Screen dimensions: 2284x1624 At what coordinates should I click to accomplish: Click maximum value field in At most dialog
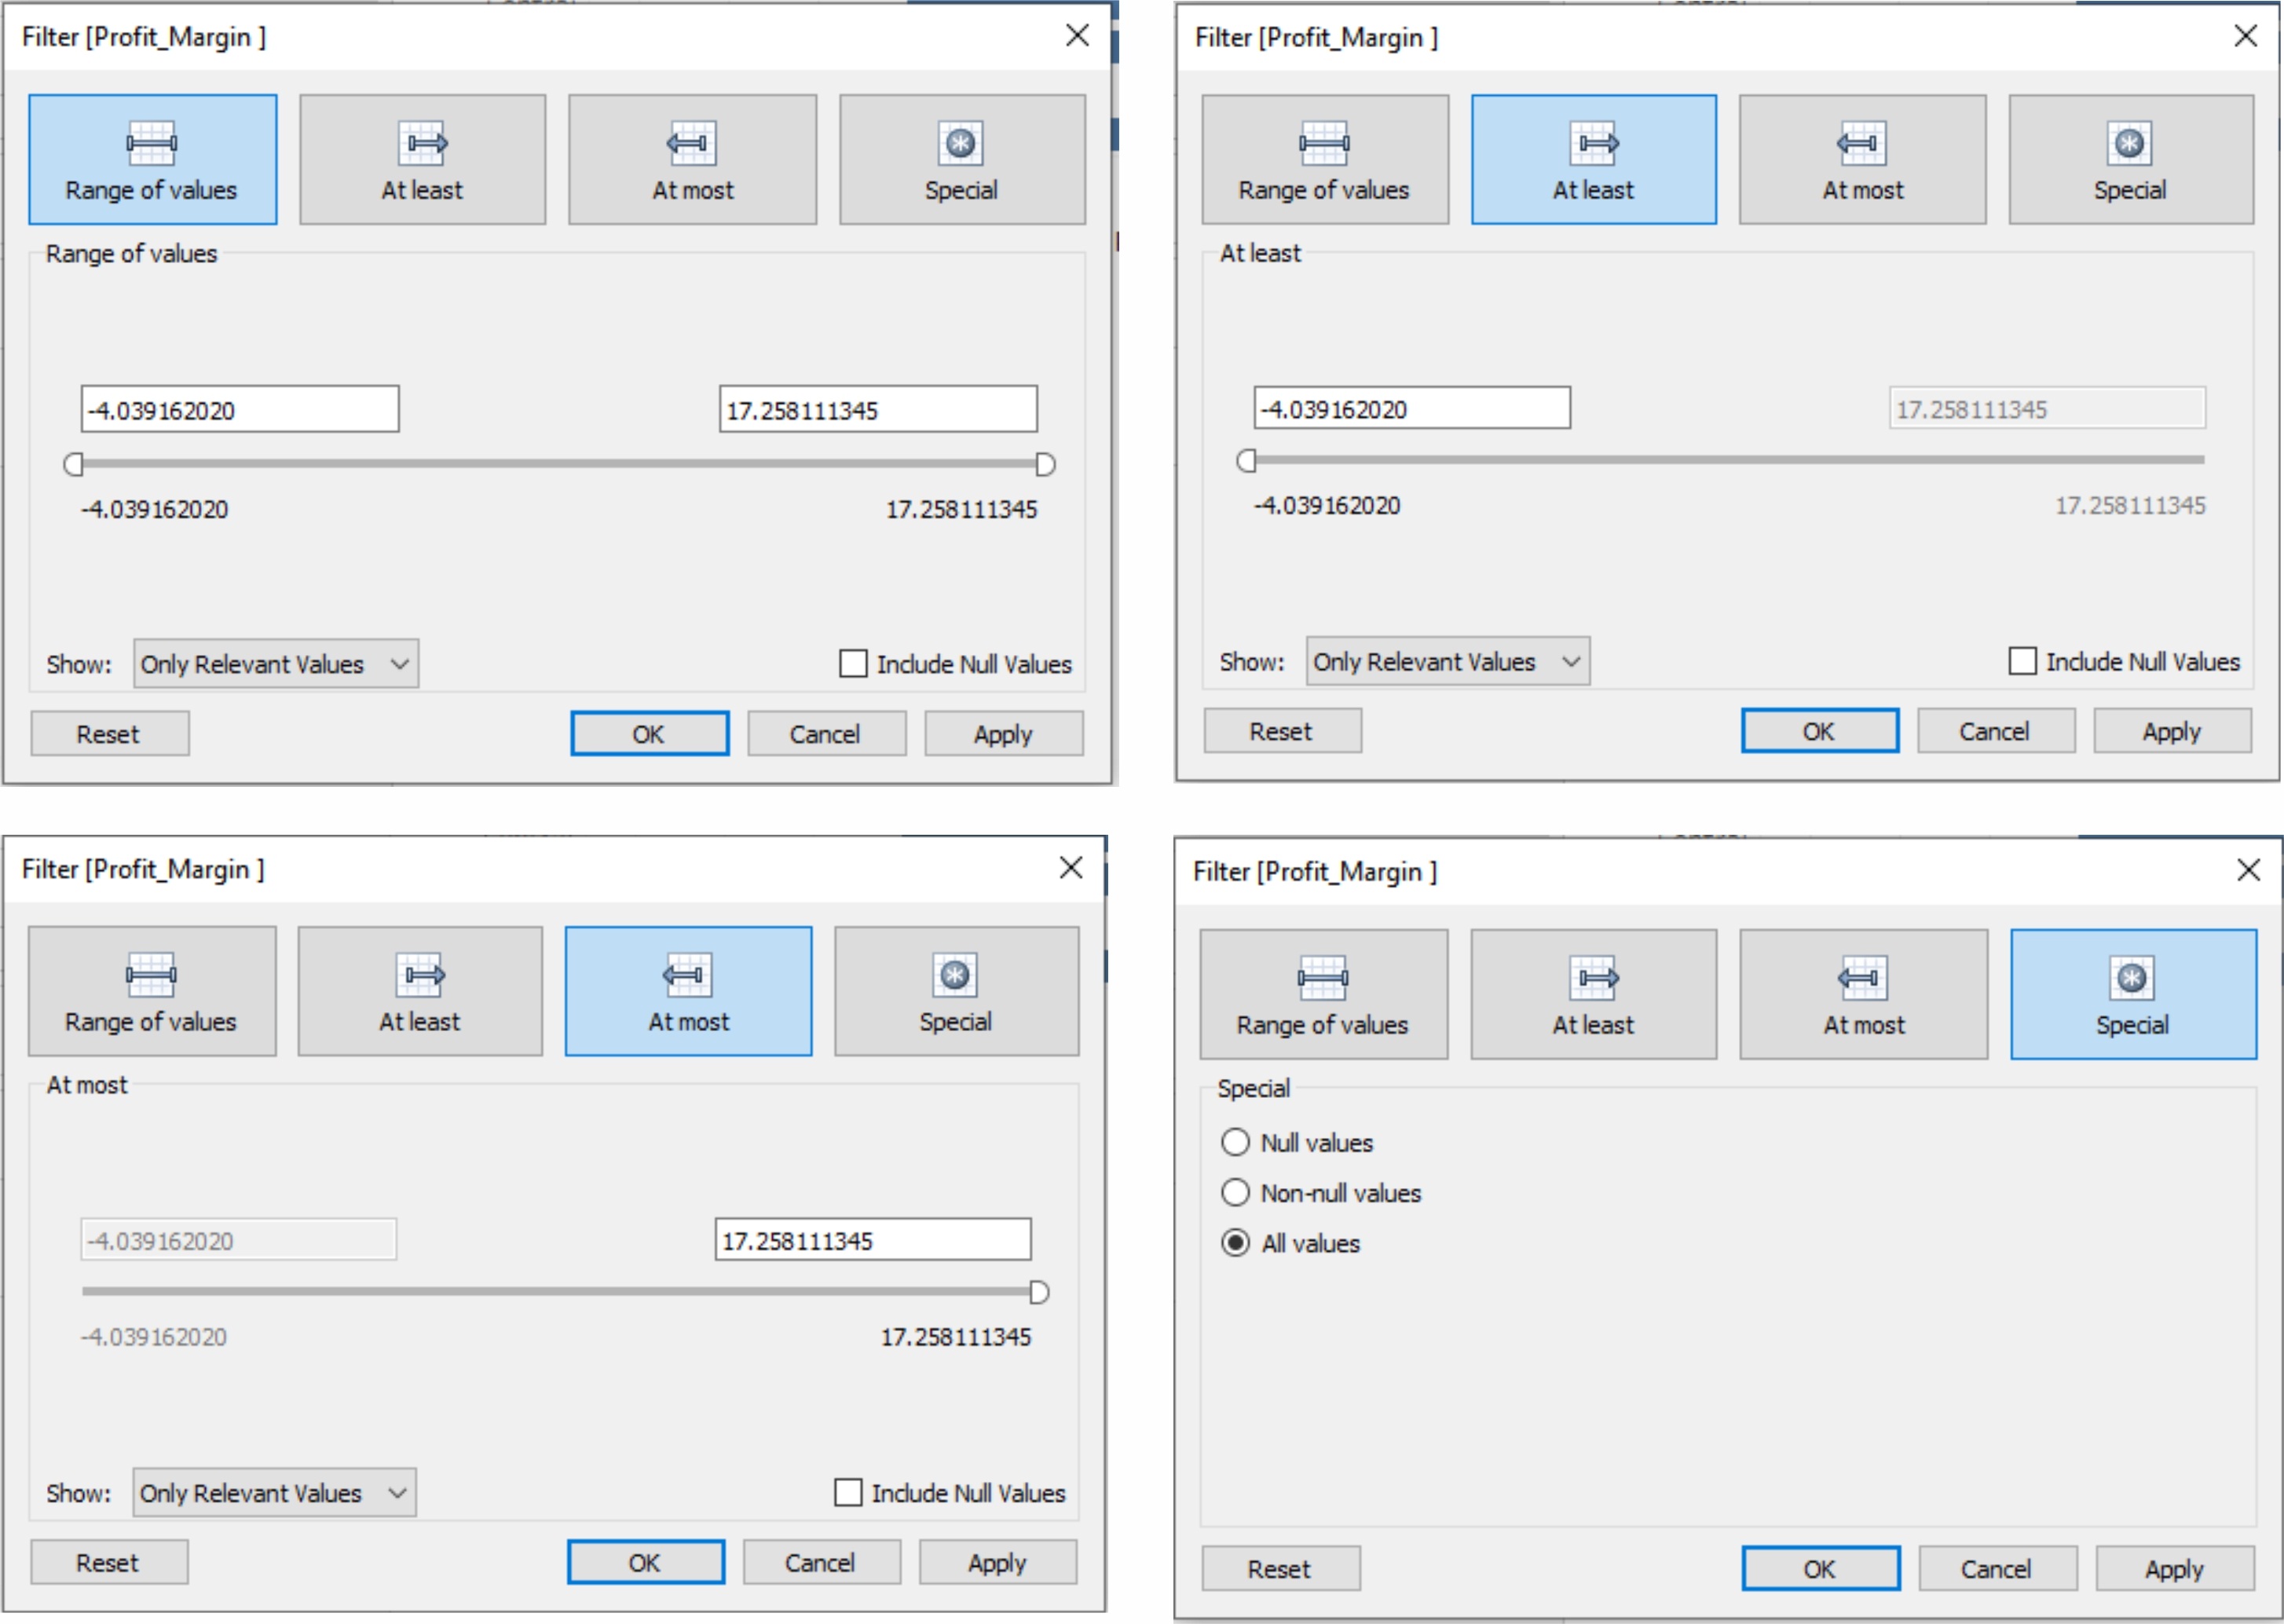point(873,1240)
